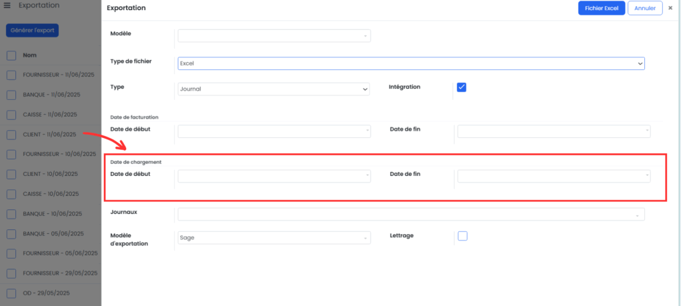Screen dimensions: 683x306
Task: Open Date de facturation Date de début picker
Action: [274, 131]
